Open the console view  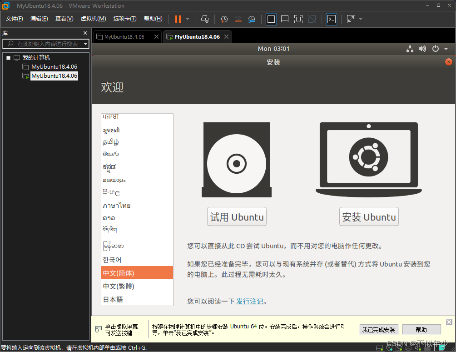332,19
